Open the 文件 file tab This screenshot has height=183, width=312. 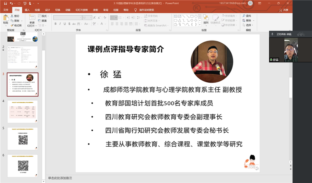click(x=6, y=10)
